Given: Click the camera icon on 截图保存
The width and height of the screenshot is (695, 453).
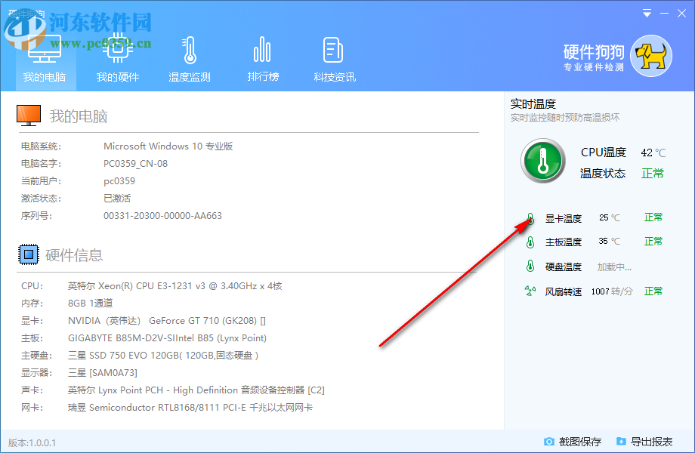Looking at the screenshot, I should [551, 441].
